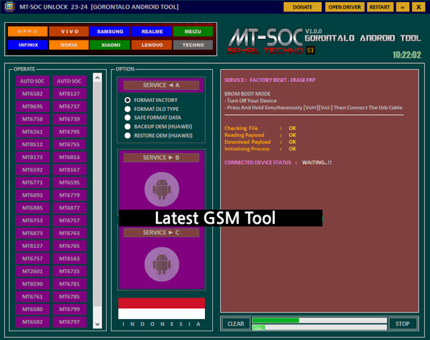Open the INFINIX brand tab
Screen dimensions: 430x340
coord(28,45)
